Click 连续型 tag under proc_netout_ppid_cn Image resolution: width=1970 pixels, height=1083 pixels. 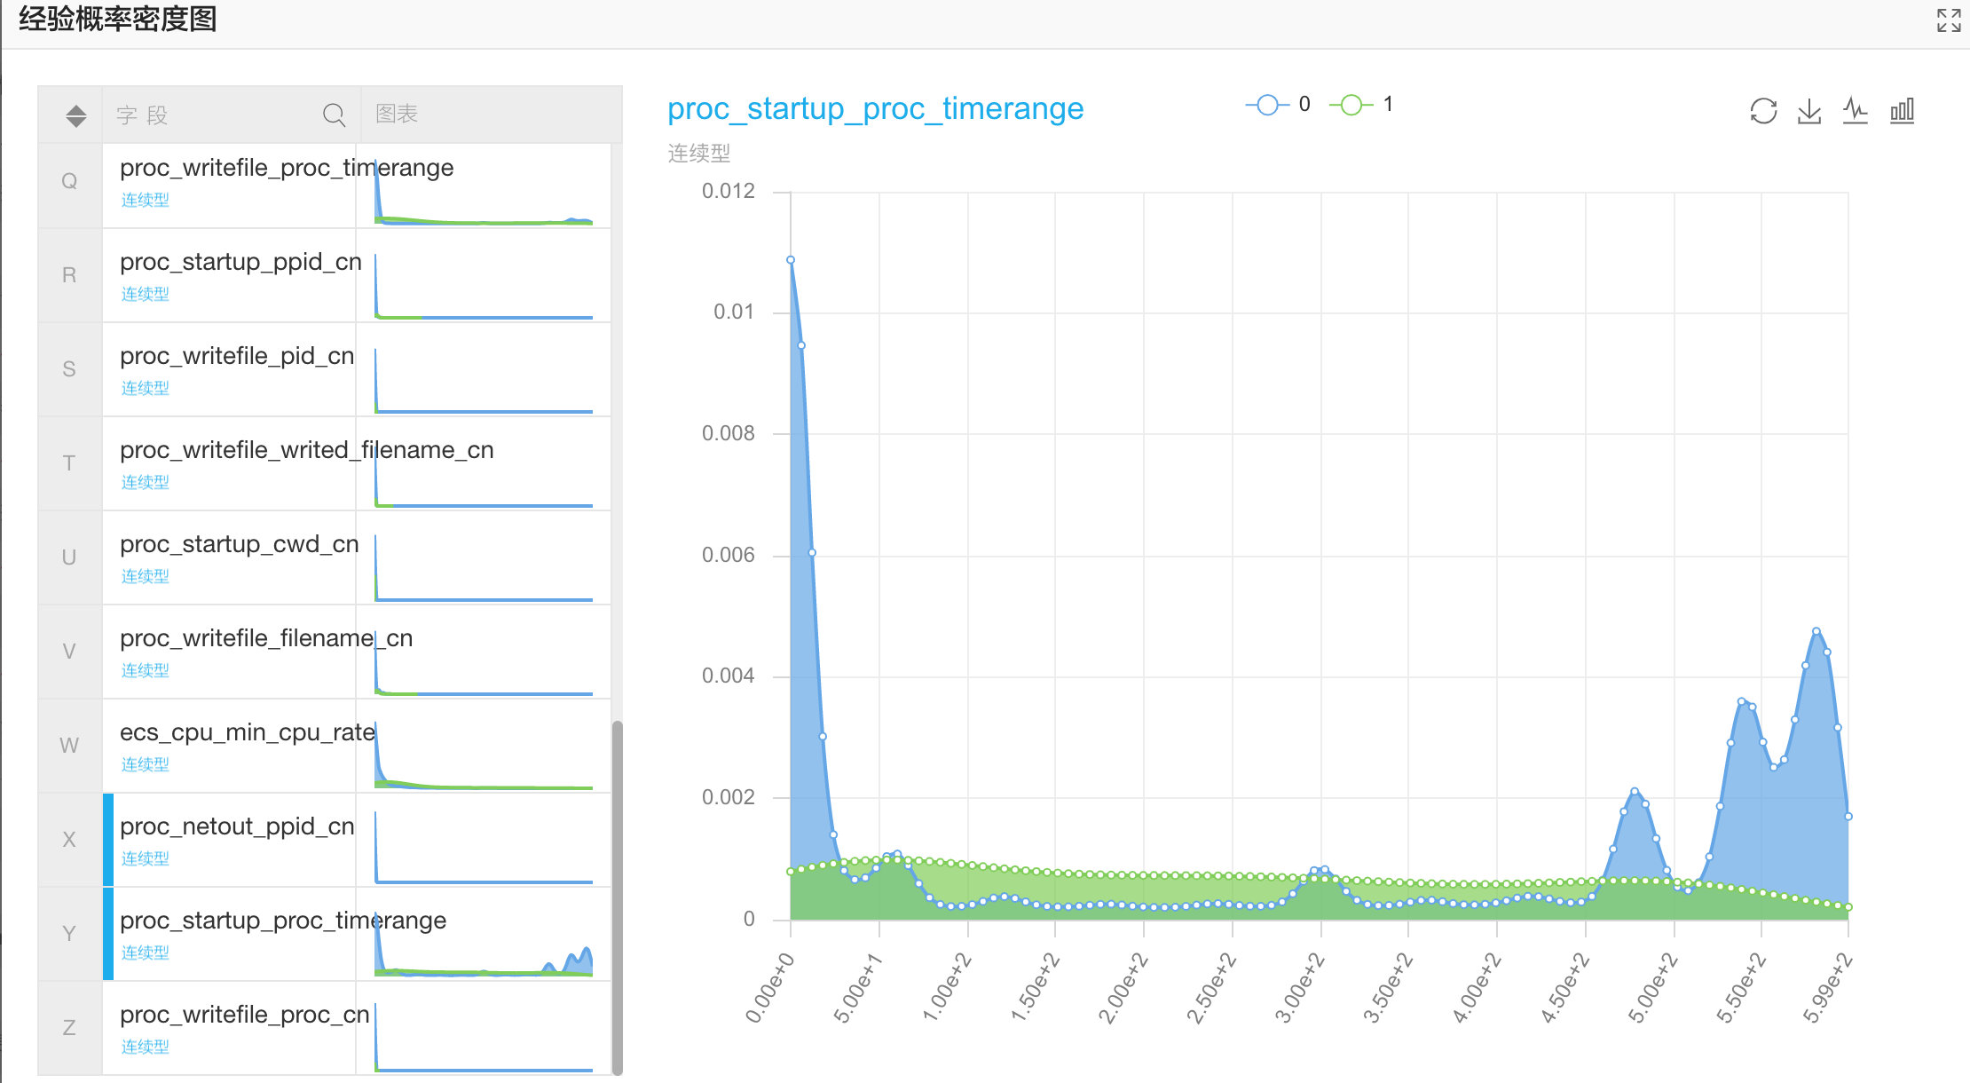(x=146, y=858)
